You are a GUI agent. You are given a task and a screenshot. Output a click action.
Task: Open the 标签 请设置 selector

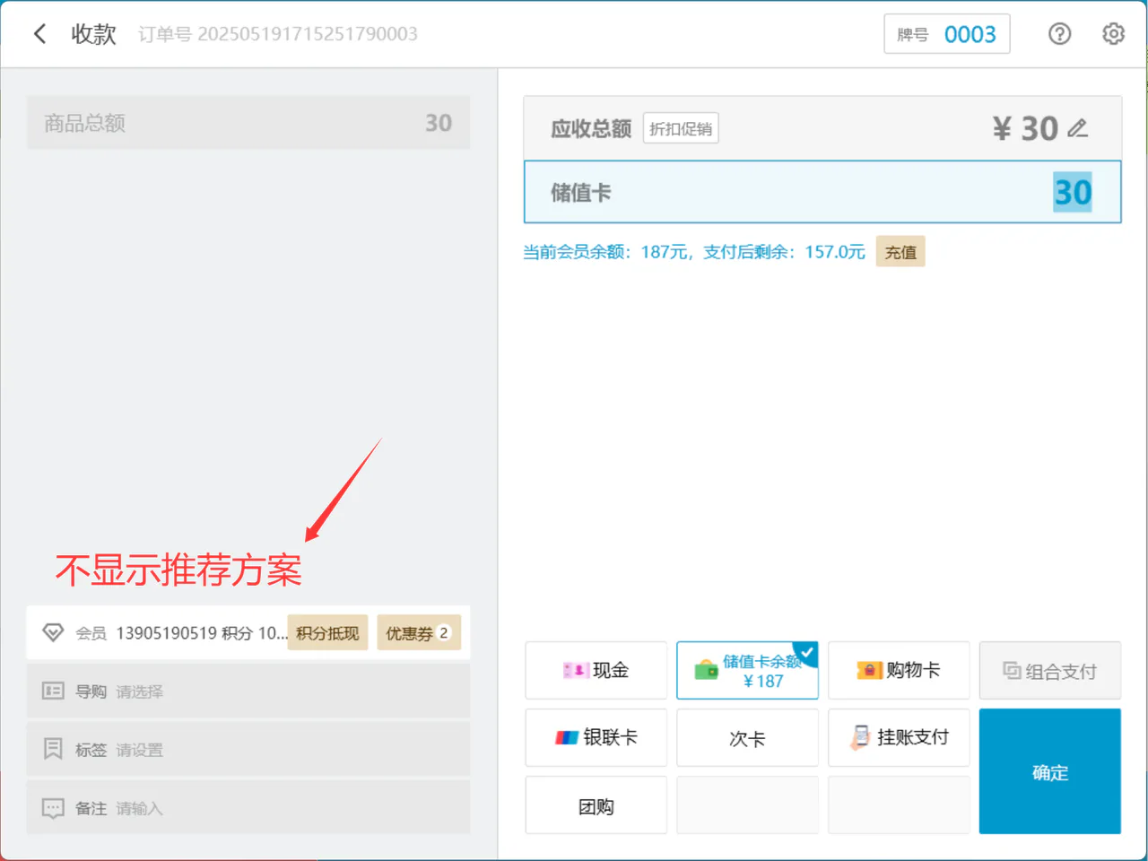[x=248, y=750]
